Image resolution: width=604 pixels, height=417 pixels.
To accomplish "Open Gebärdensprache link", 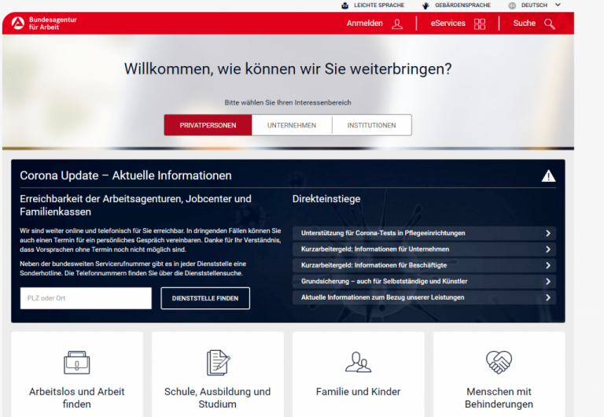I will 462,6.
